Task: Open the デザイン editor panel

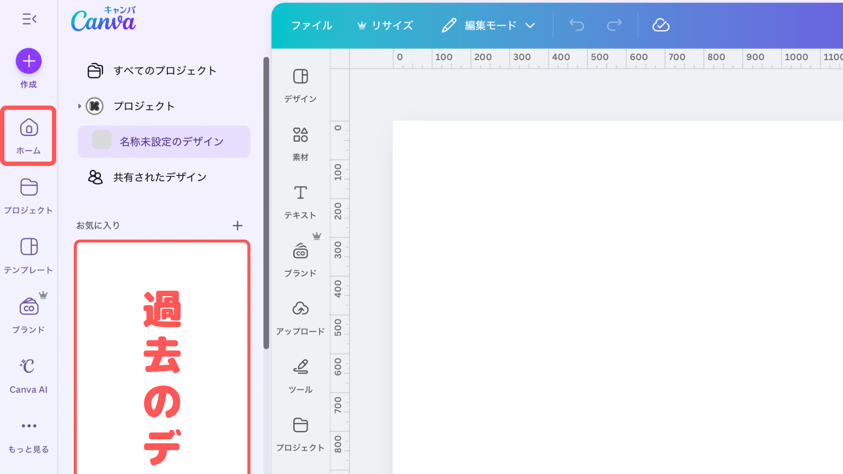Action: [x=301, y=86]
